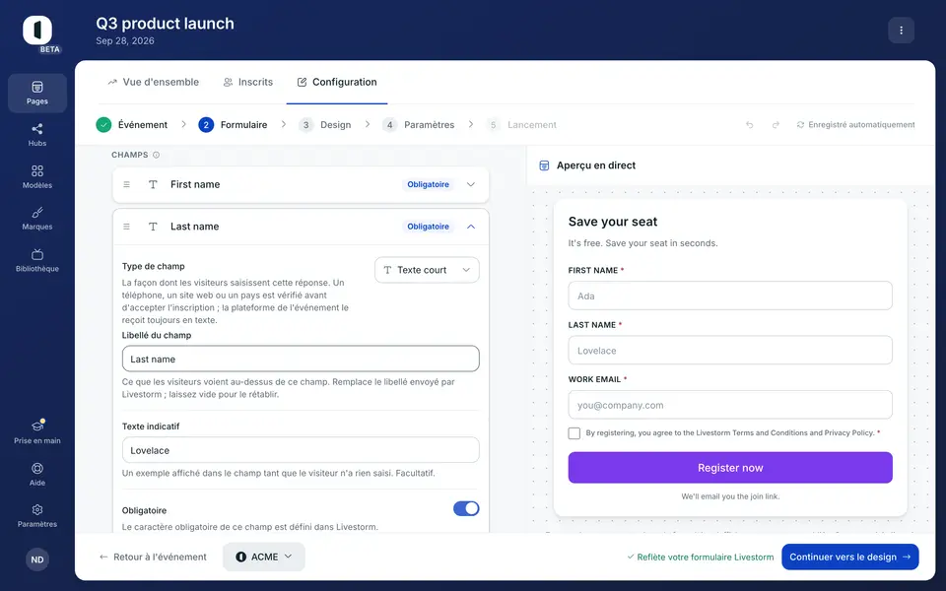
Task: Switch to the Vue d'ensemble tab
Action: coord(154,82)
